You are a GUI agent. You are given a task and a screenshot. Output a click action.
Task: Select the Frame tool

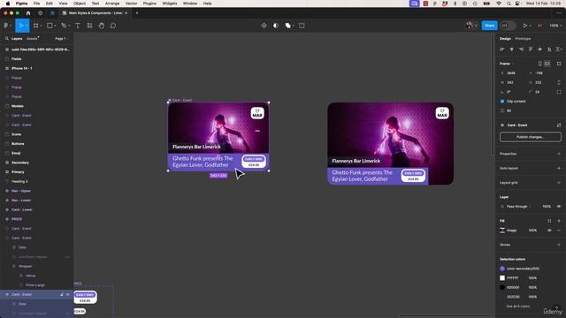pos(35,26)
